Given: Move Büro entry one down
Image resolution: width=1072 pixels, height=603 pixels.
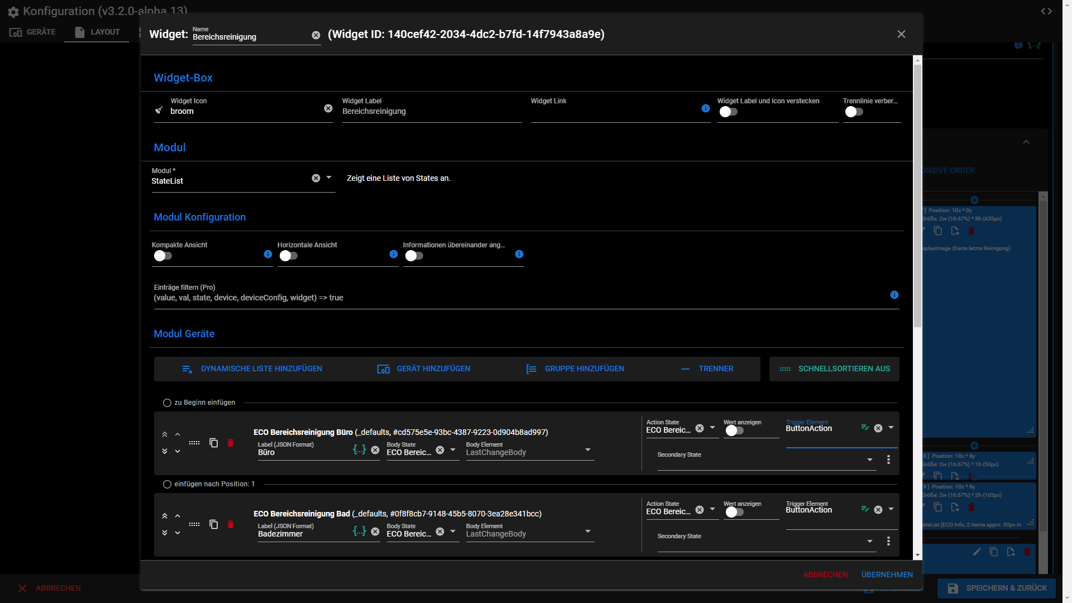Looking at the screenshot, I should pos(178,451).
